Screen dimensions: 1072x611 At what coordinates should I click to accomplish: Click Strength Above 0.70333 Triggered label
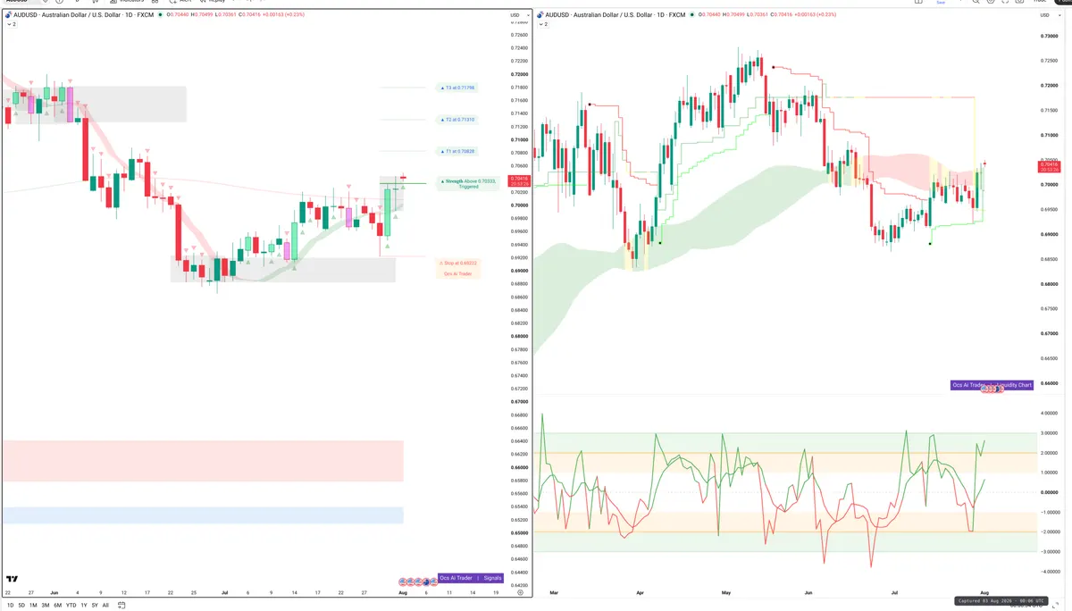tap(468, 183)
